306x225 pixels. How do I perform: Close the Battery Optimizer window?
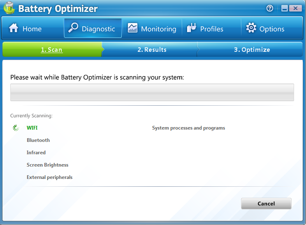point(295,8)
